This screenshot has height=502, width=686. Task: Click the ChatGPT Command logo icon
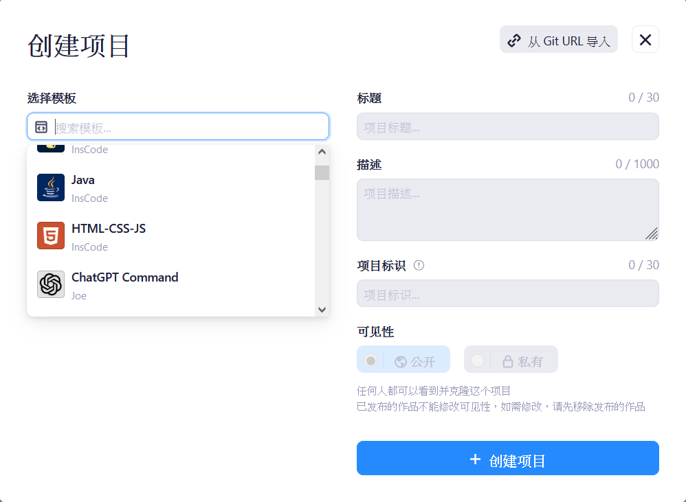coord(51,284)
